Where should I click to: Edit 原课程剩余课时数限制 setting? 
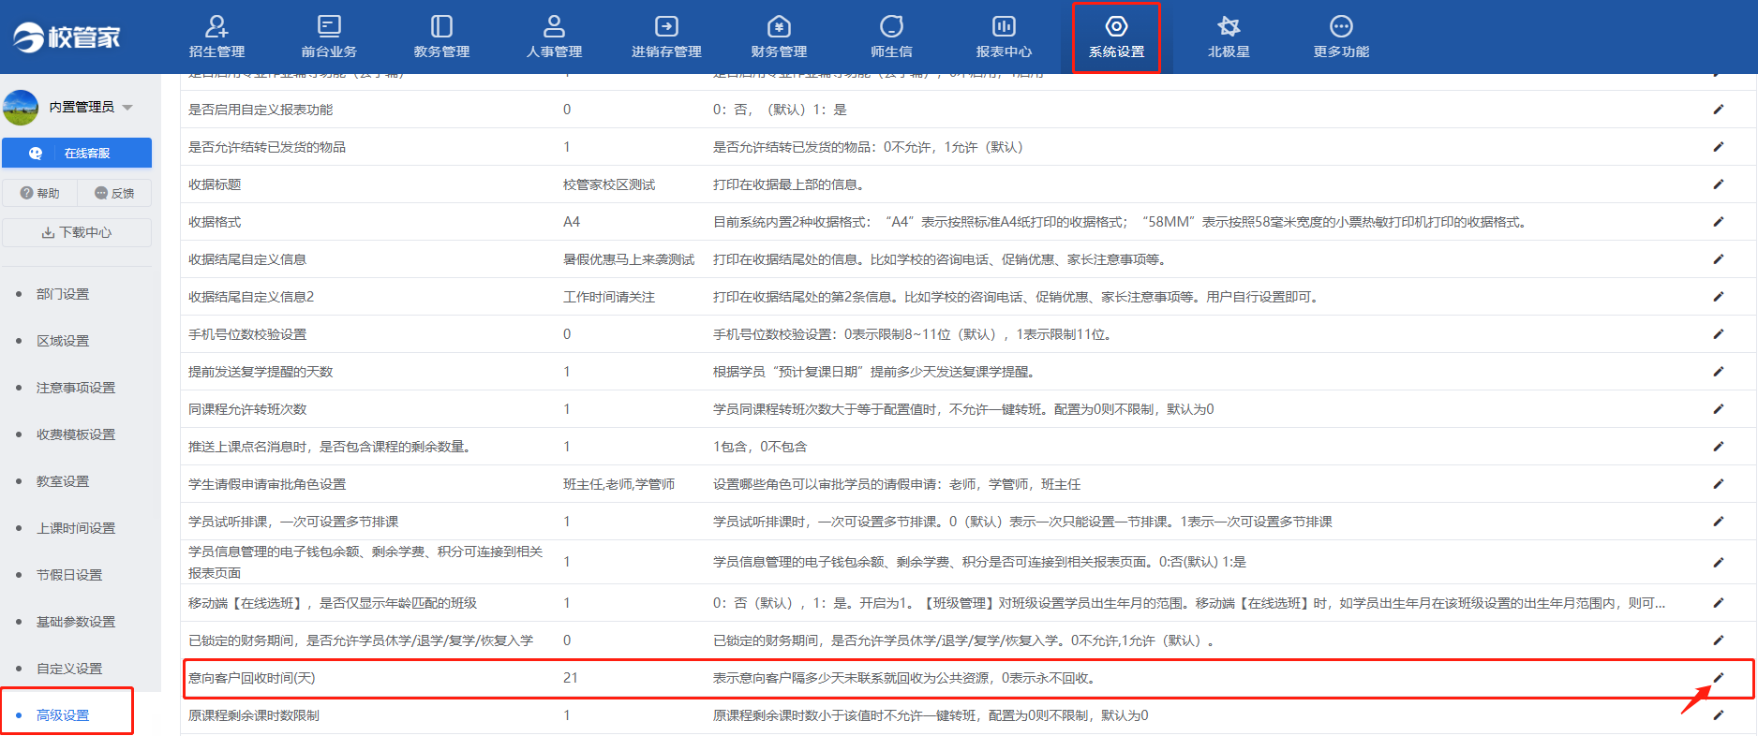(x=1719, y=715)
